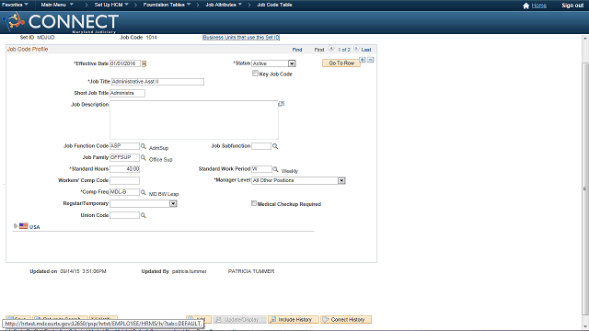Click into the Job Family field
The width and height of the screenshot is (589, 331).
124,157
